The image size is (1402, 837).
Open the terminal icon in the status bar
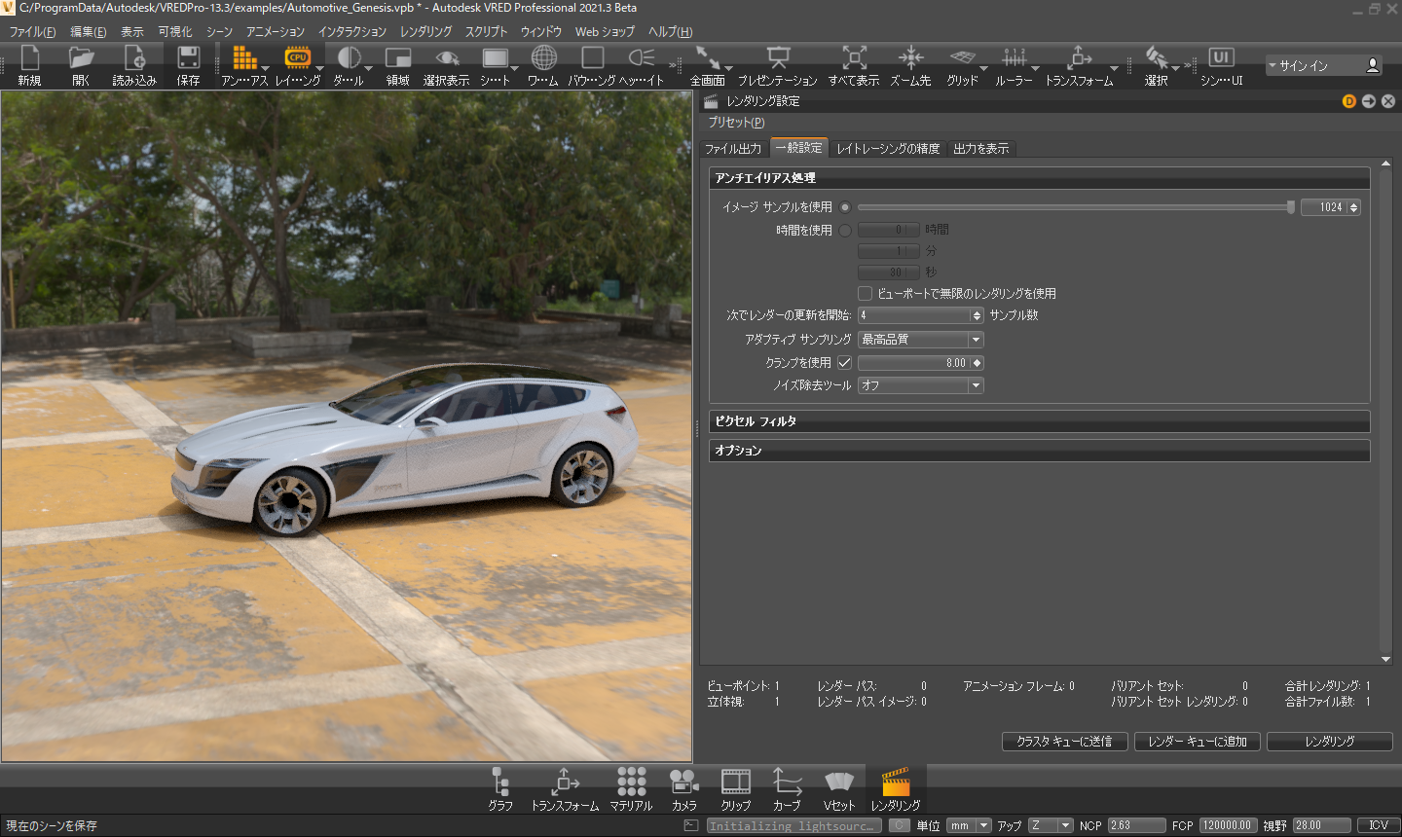[x=691, y=825]
